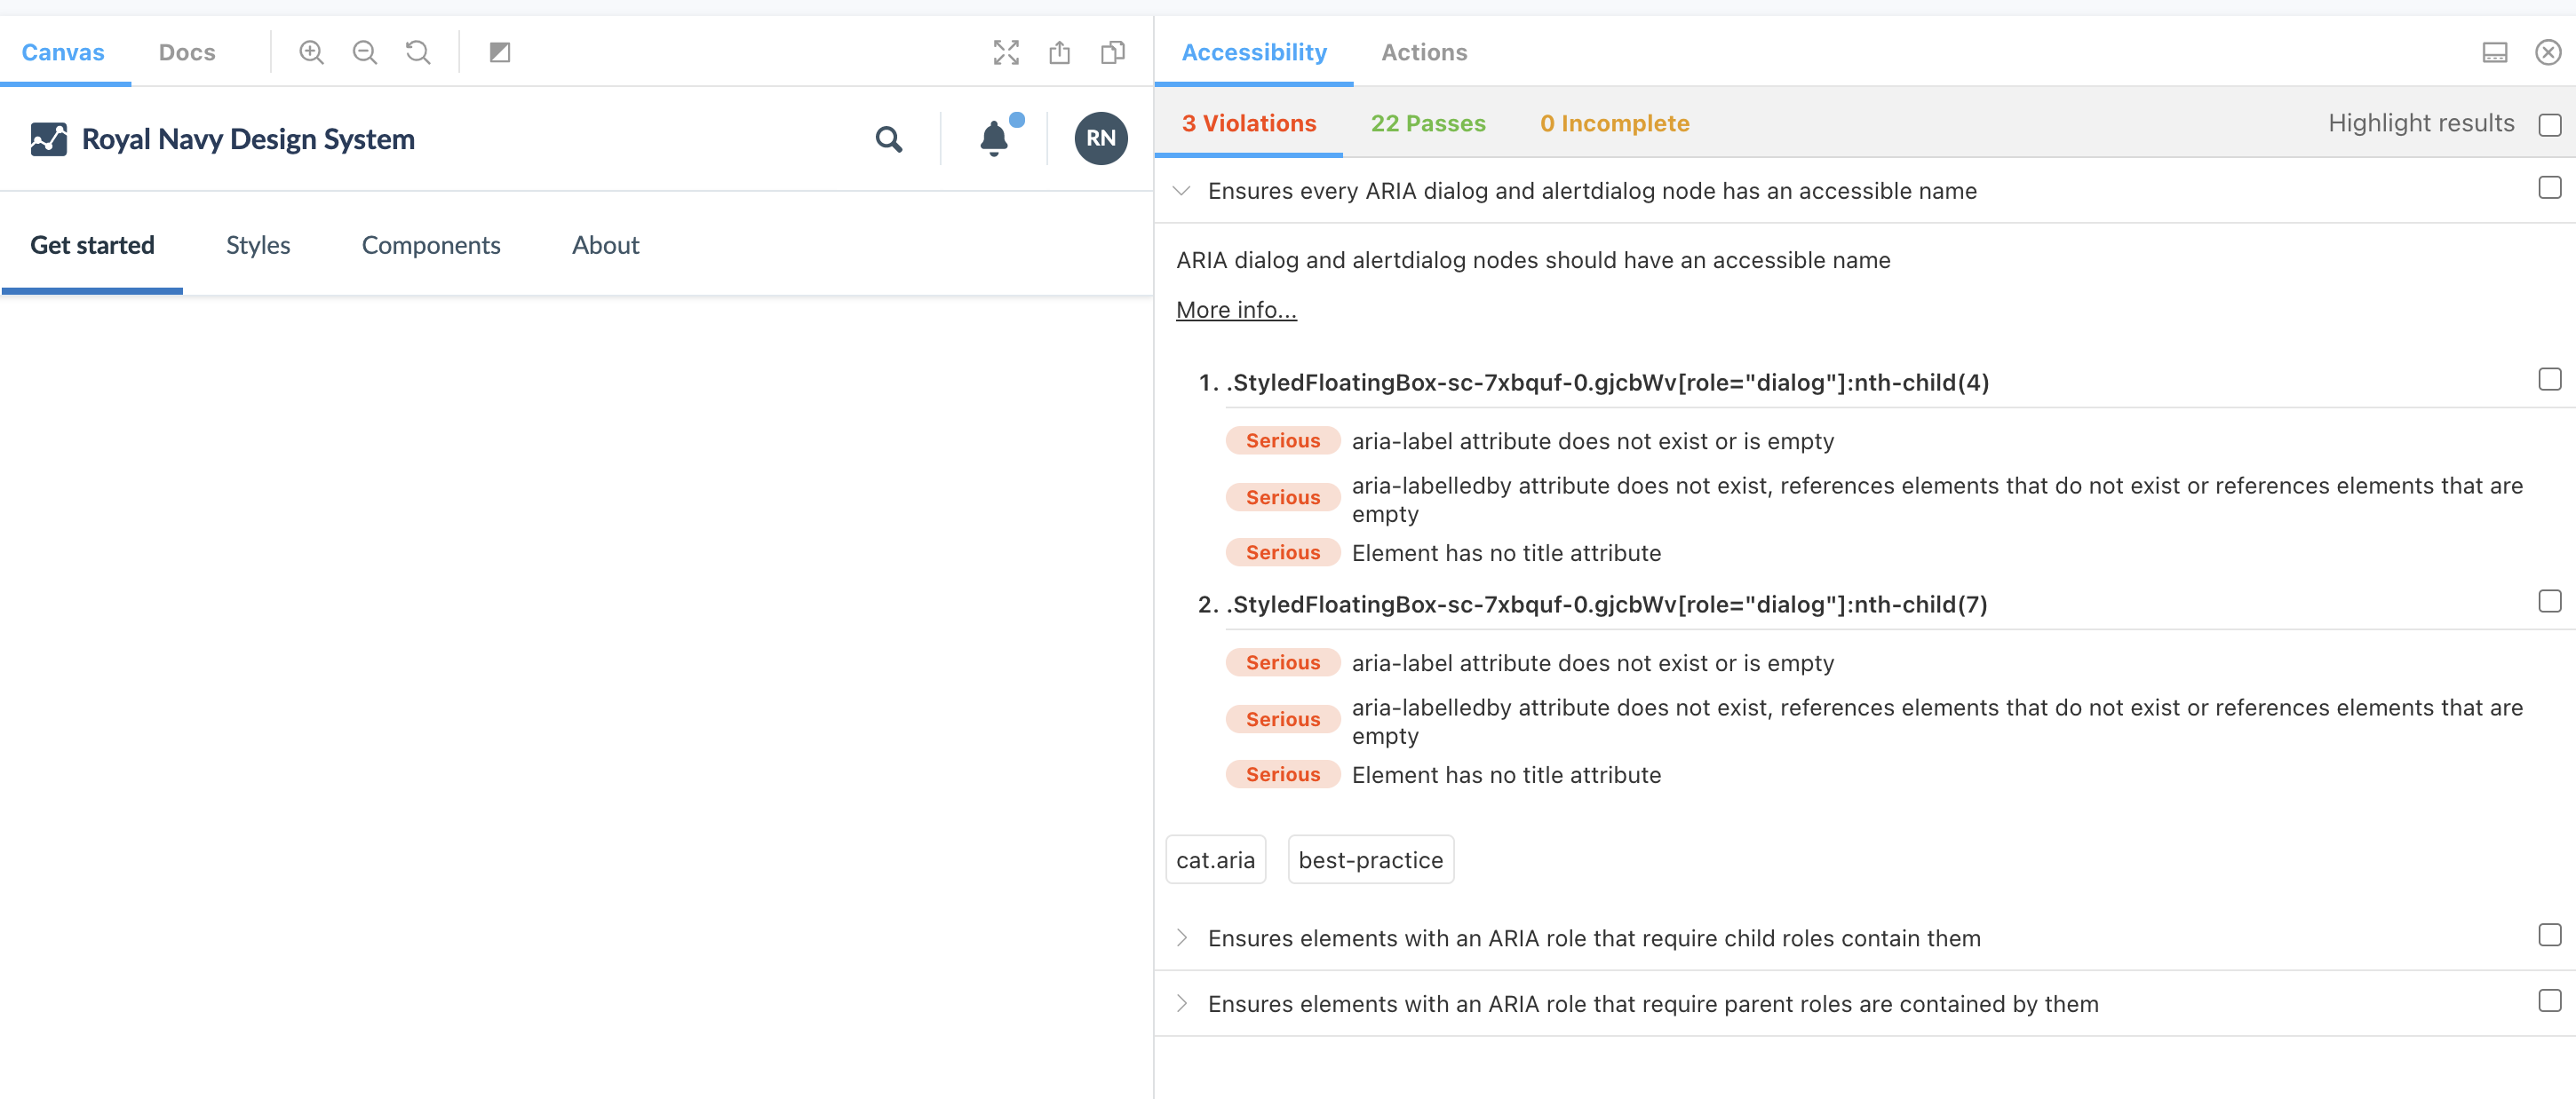Open canvas in a new tab
This screenshot has height=1099, width=2576.
click(x=1060, y=52)
